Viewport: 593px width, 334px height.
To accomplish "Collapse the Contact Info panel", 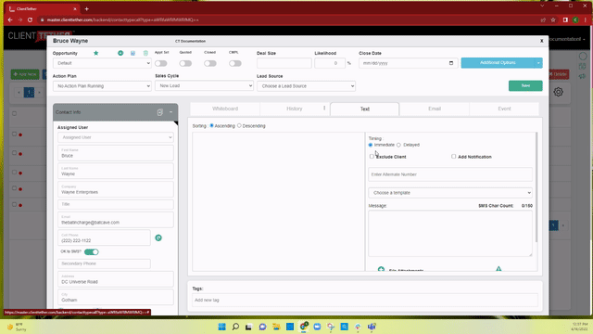I will pyautogui.click(x=170, y=112).
